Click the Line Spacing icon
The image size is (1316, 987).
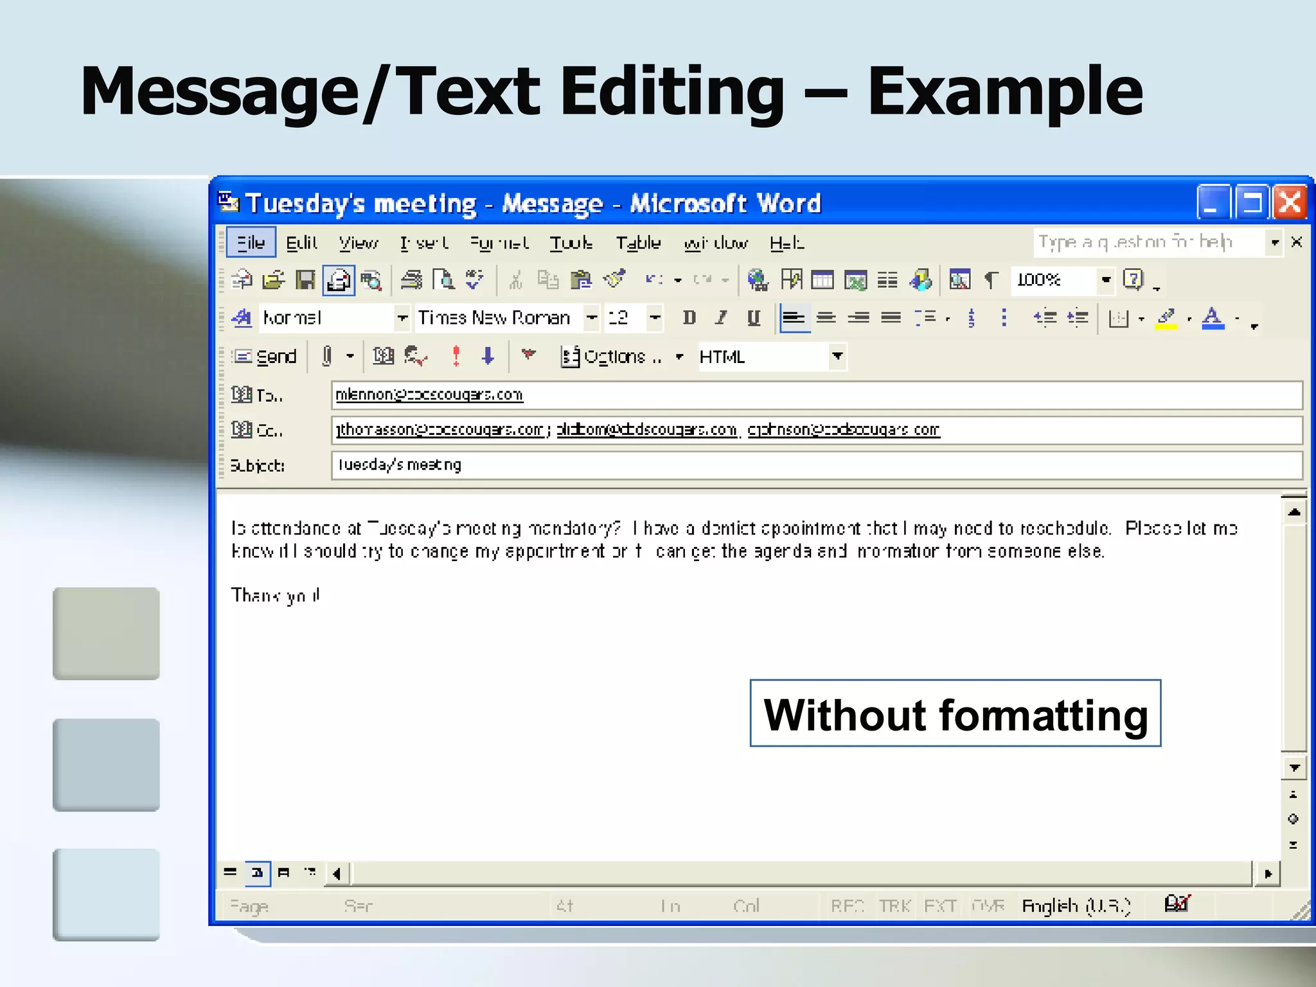pos(926,318)
